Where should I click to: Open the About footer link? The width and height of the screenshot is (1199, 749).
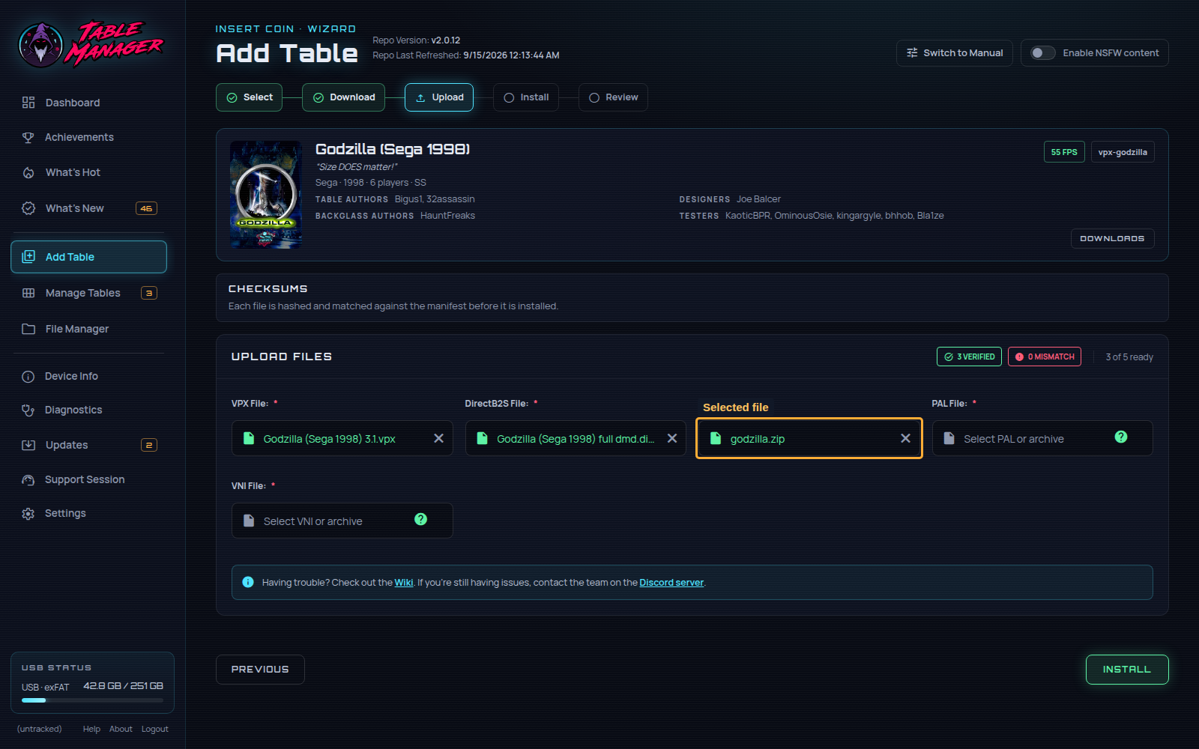[121, 729]
